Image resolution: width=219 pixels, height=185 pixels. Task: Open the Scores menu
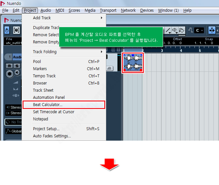(x=74, y=10)
